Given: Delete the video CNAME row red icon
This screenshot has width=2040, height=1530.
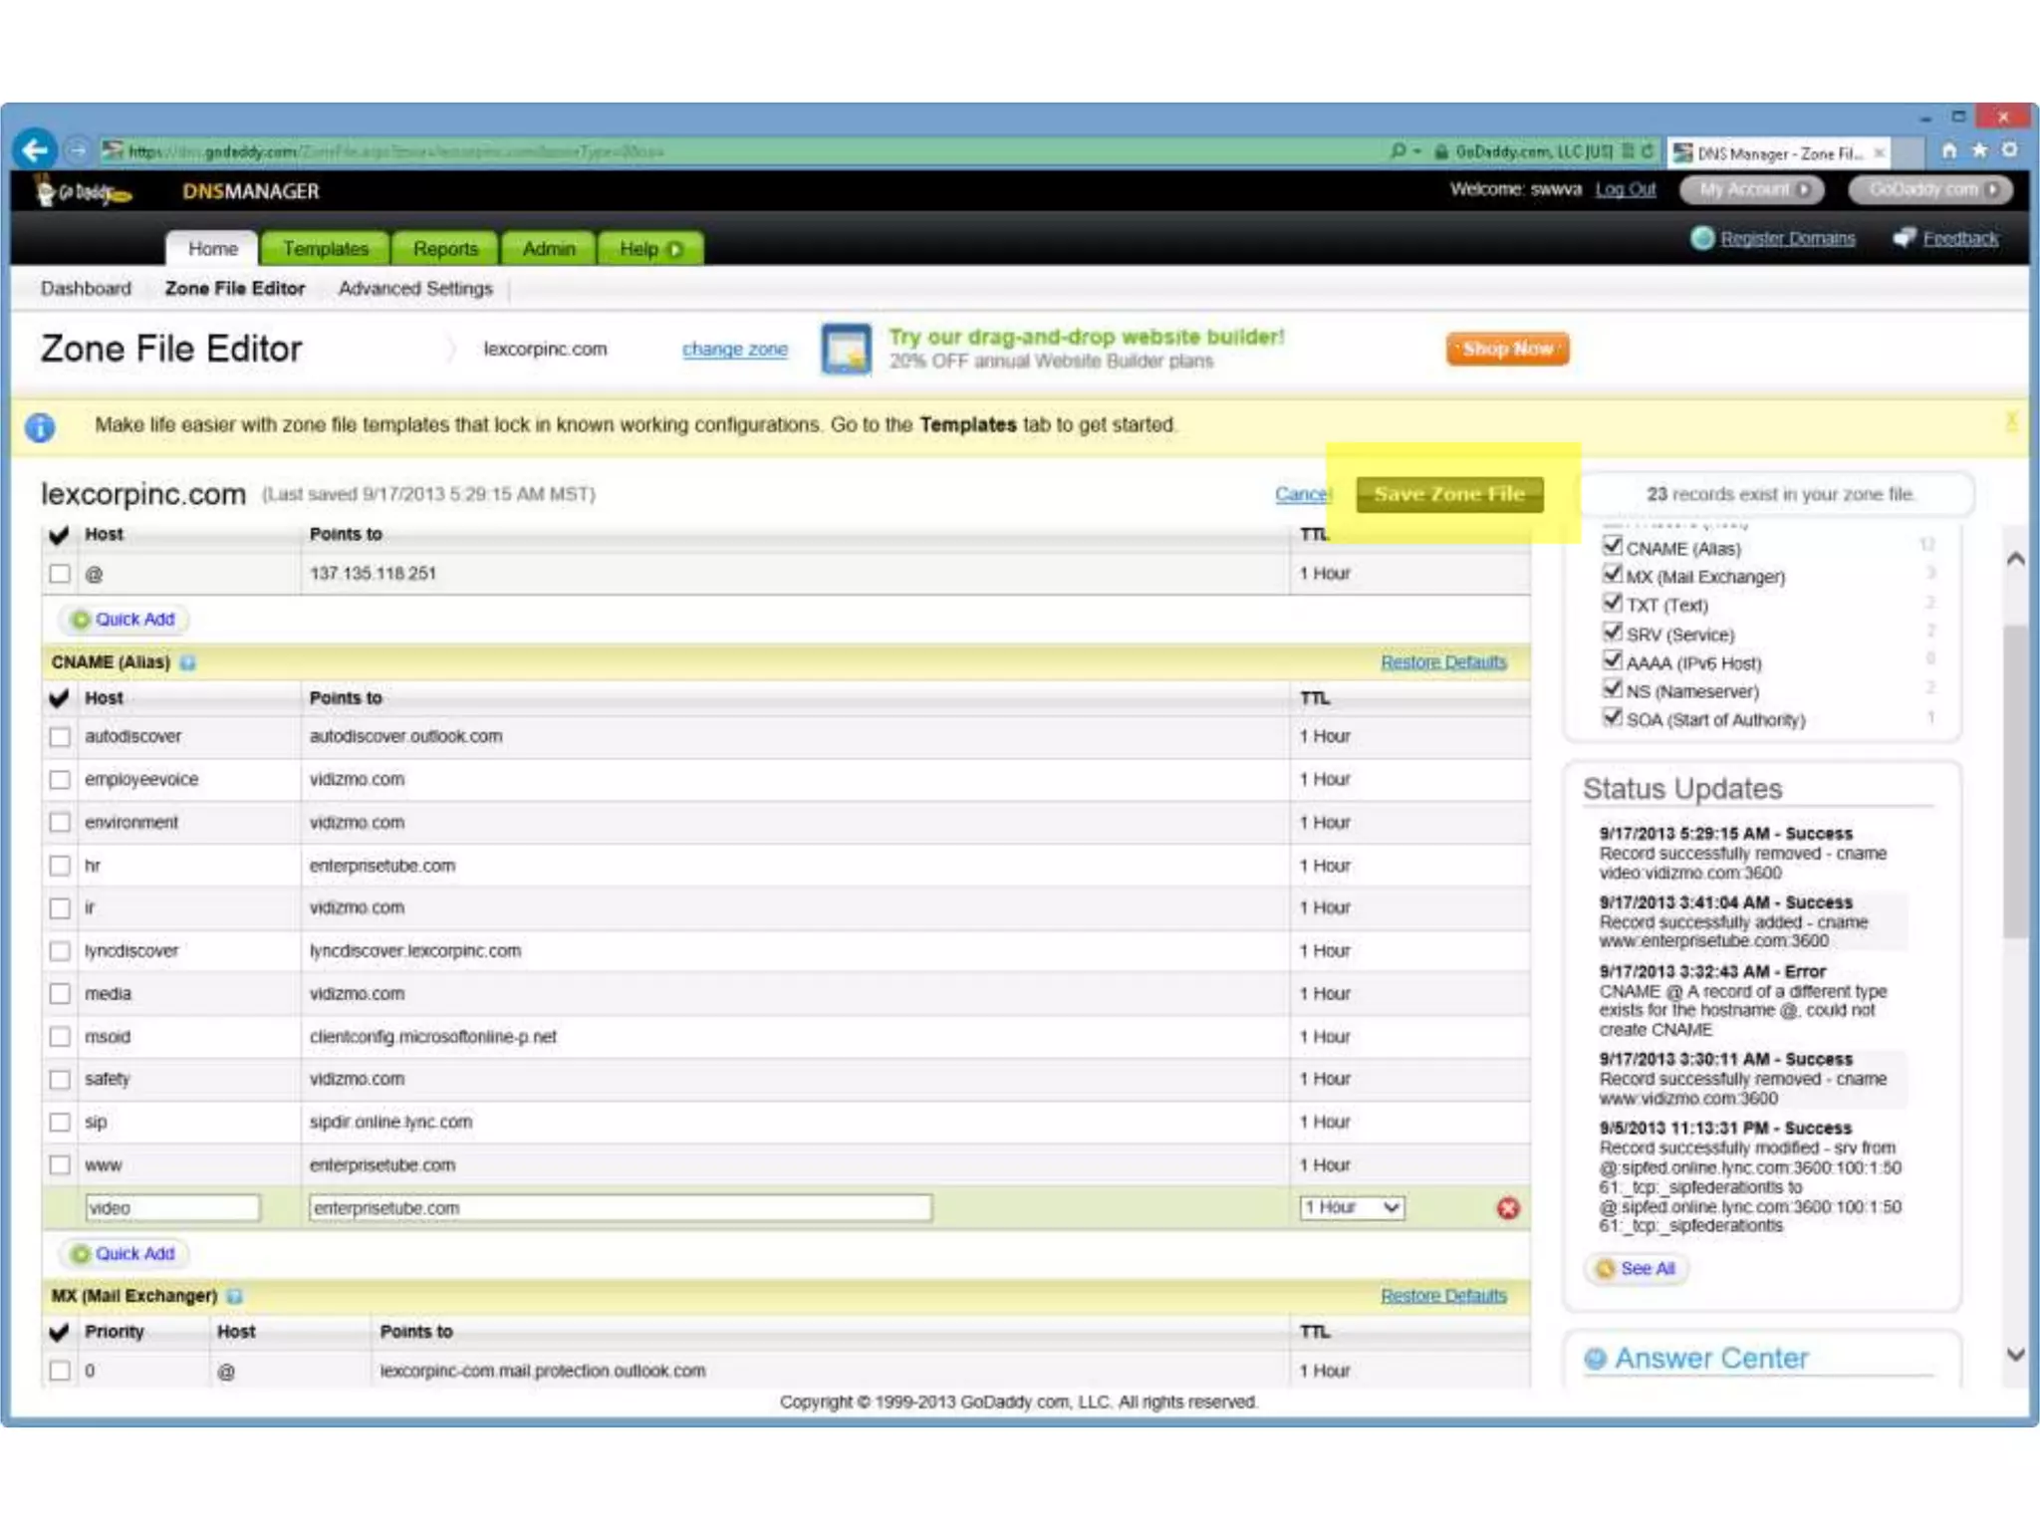Looking at the screenshot, I should click(x=1508, y=1208).
